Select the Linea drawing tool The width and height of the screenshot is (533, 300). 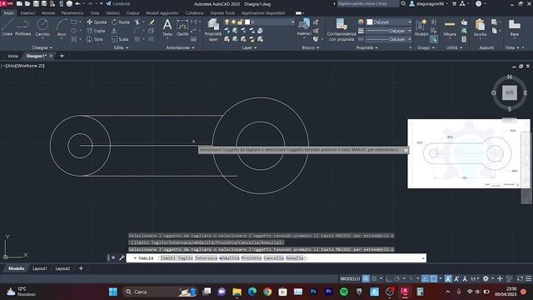[x=7, y=27]
